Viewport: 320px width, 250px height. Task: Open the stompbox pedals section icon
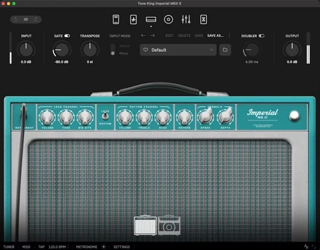(x=116, y=20)
